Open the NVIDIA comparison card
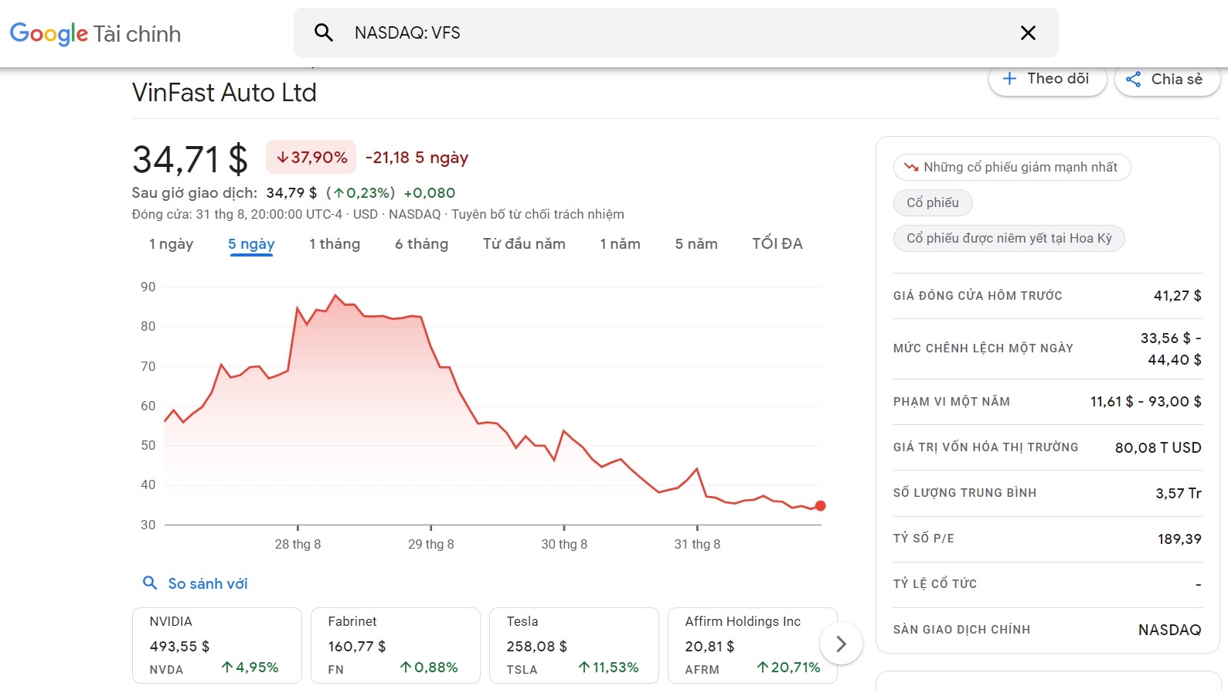This screenshot has height=690, width=1228. [216, 644]
